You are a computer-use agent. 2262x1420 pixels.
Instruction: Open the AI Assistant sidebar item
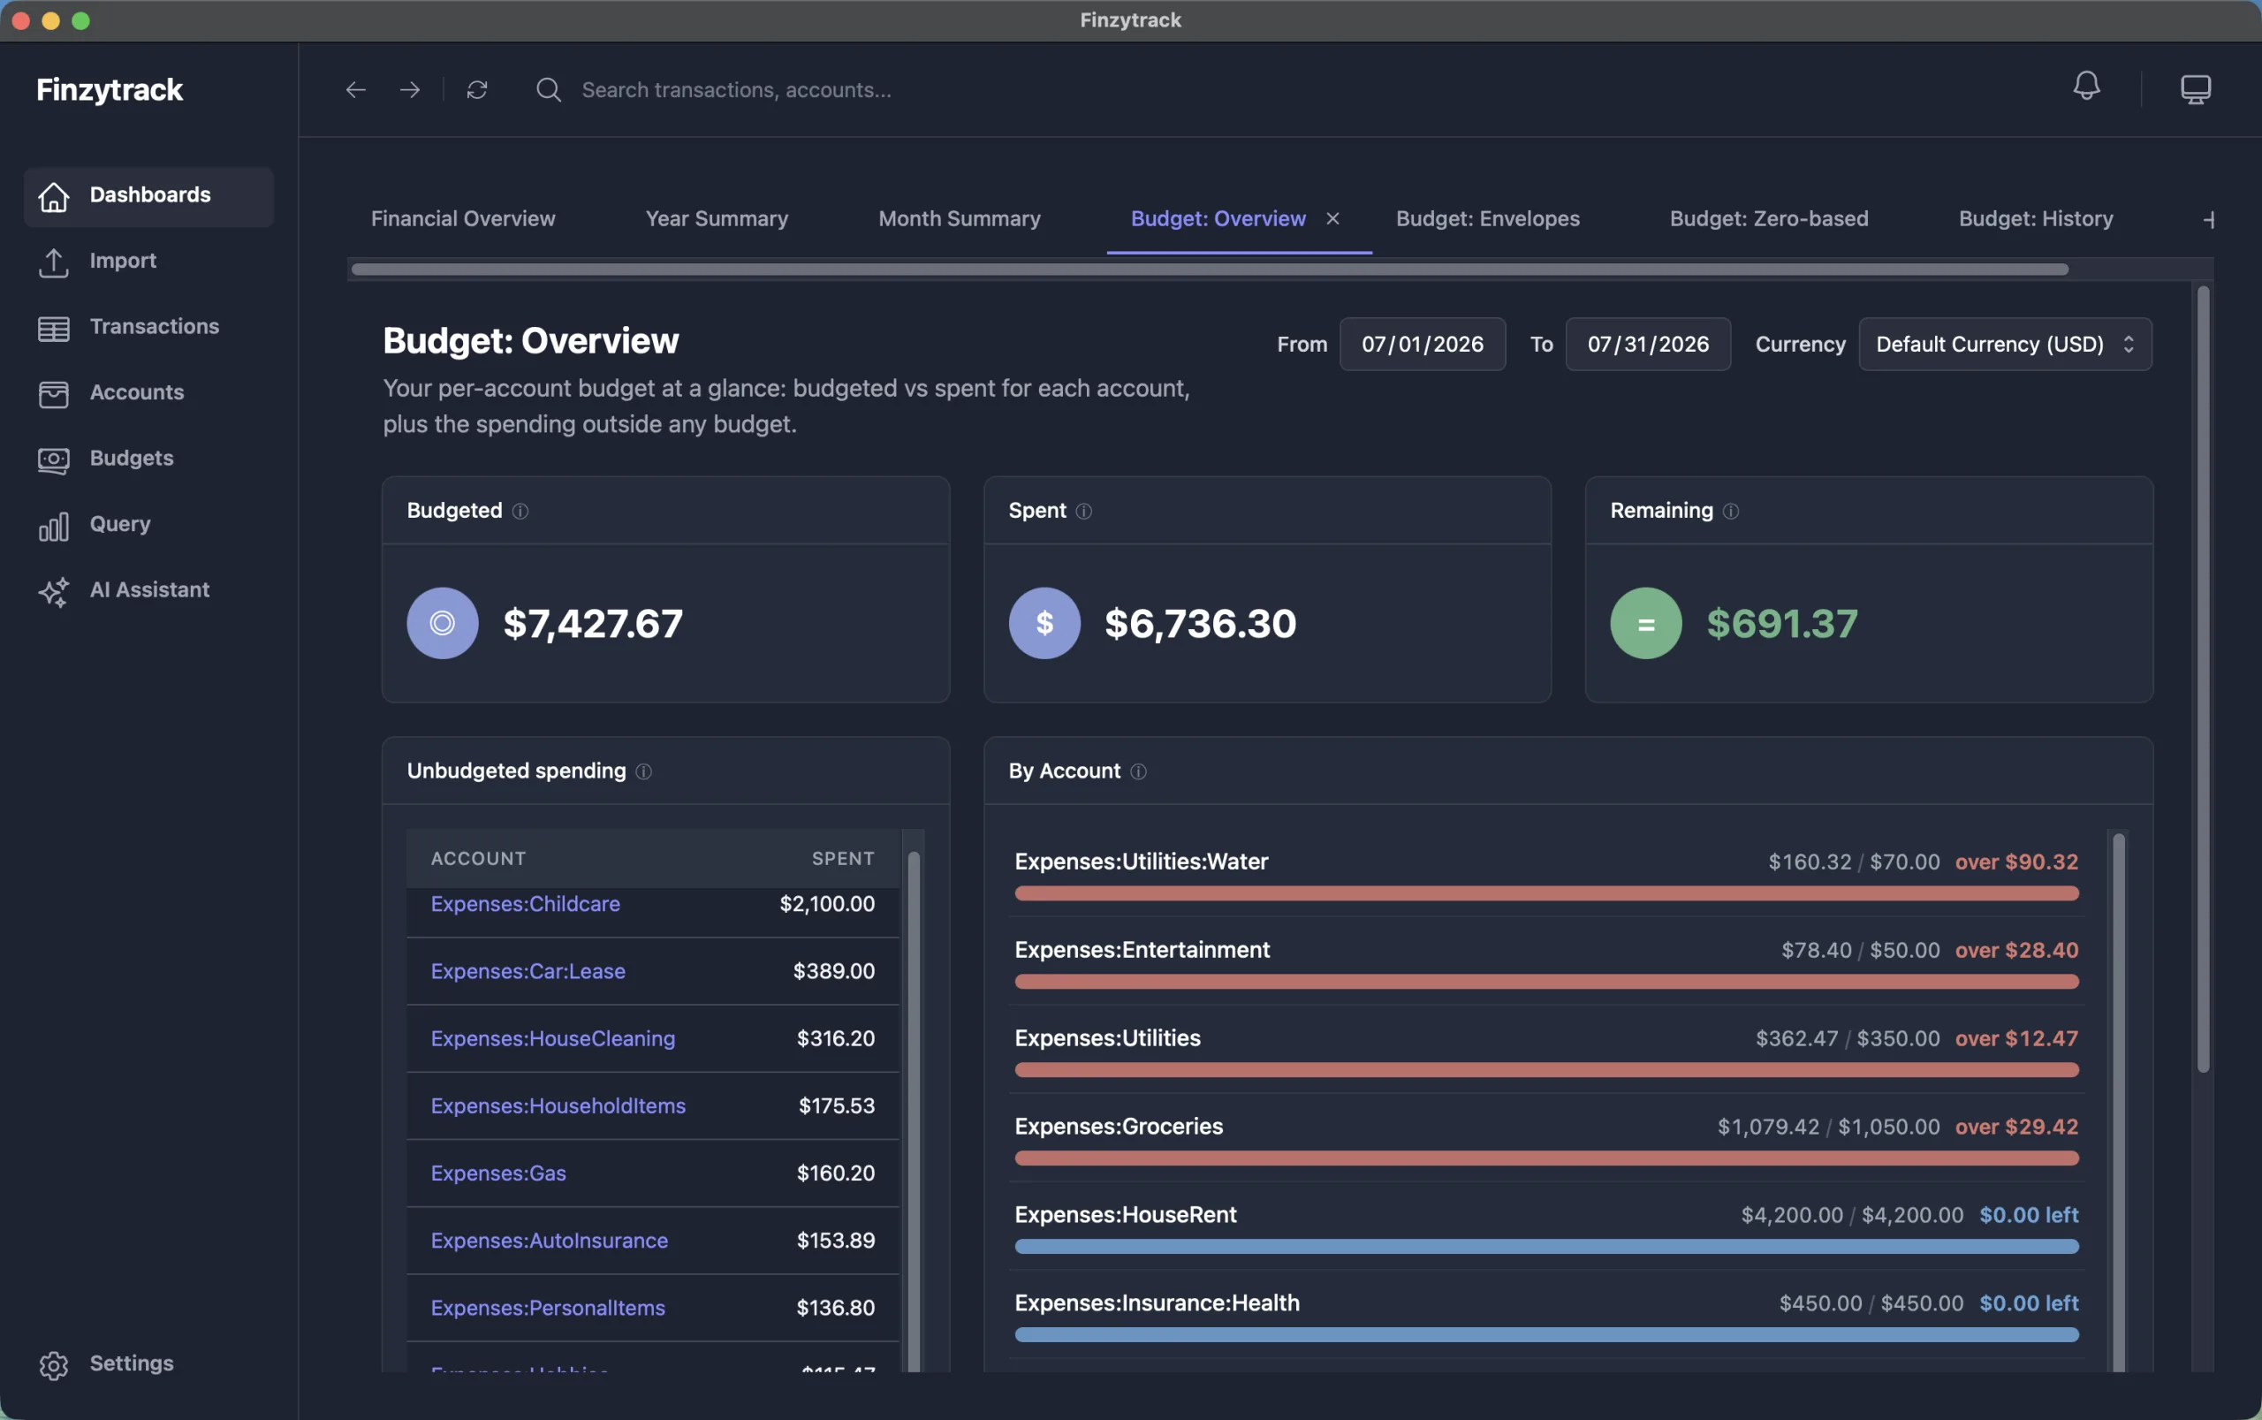[148, 591]
